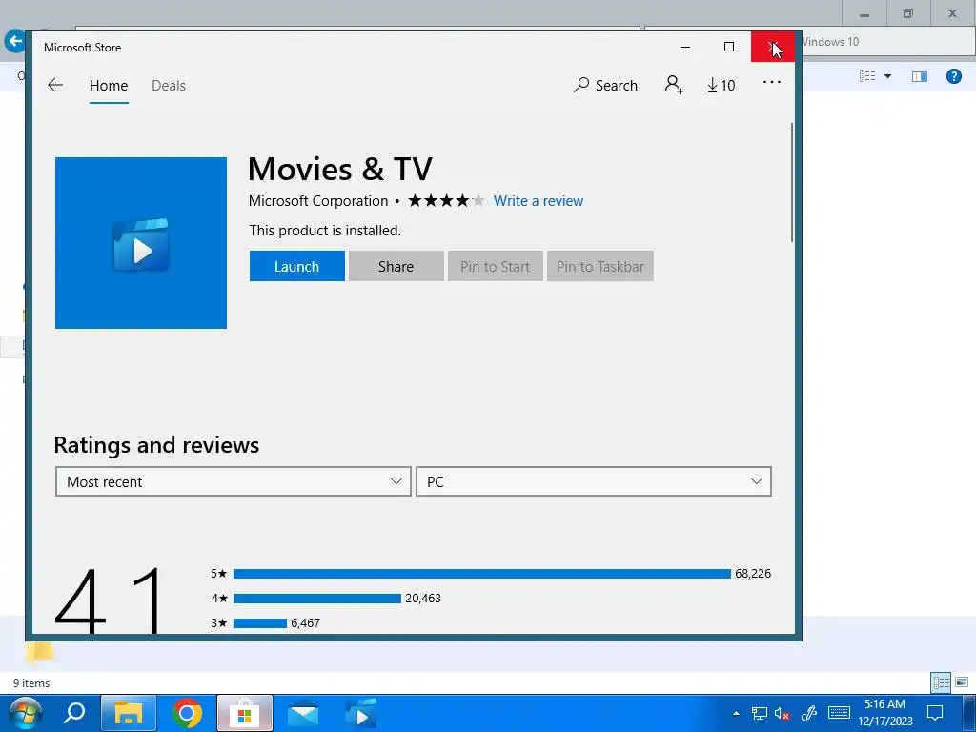Show hidden system tray icons

(737, 713)
